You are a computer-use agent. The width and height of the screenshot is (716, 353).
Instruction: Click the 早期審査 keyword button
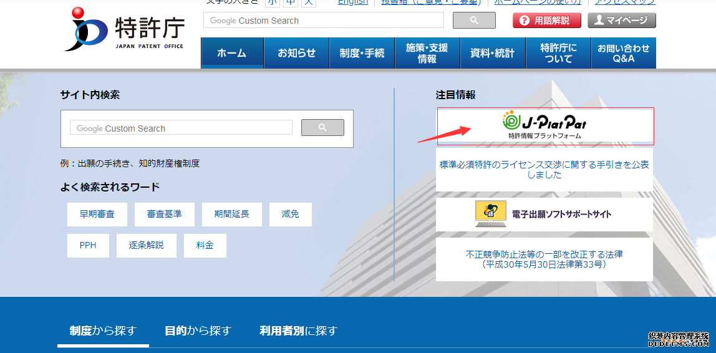97,214
